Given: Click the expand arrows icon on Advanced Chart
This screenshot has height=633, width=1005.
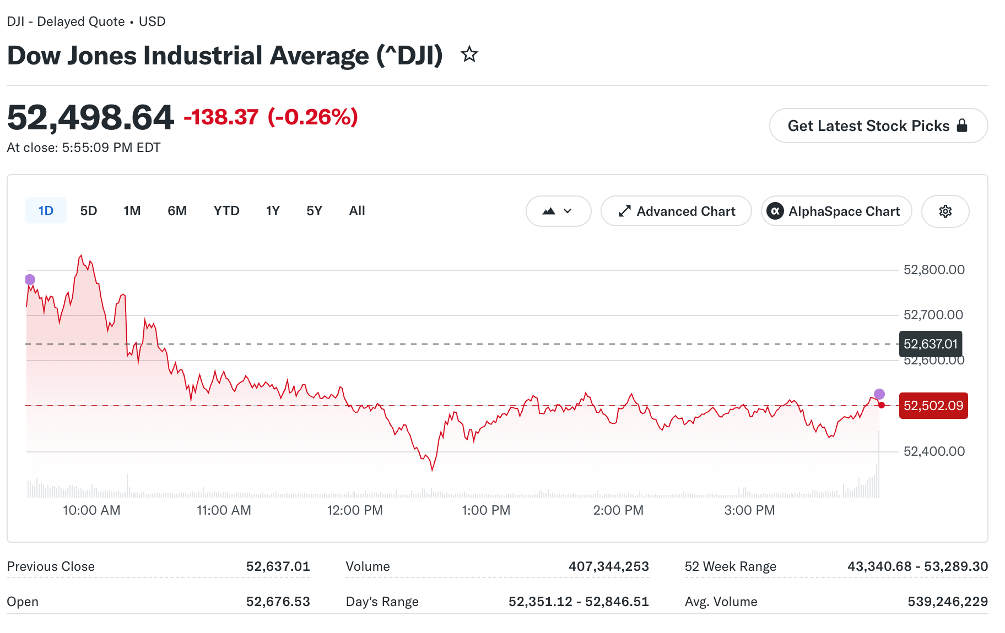Looking at the screenshot, I should click(x=624, y=211).
